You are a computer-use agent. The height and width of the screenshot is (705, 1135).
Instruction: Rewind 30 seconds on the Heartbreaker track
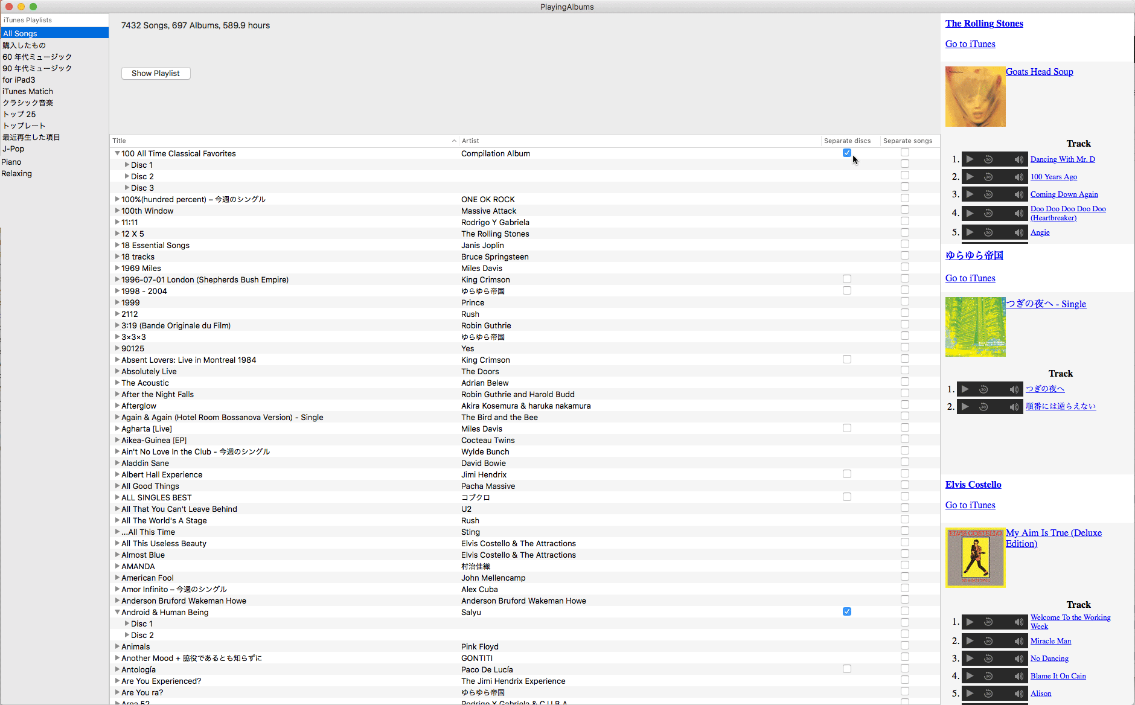pyautogui.click(x=988, y=213)
